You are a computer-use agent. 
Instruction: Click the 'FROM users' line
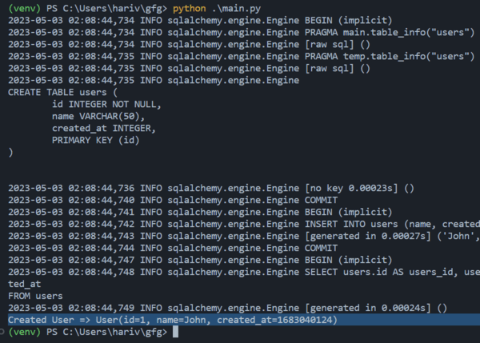35,296
